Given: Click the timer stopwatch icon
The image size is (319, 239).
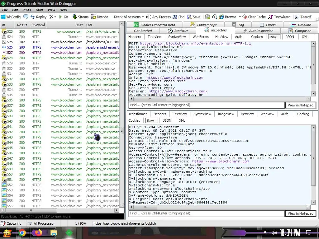Looking at the screenshot, I should coord(215,17).
